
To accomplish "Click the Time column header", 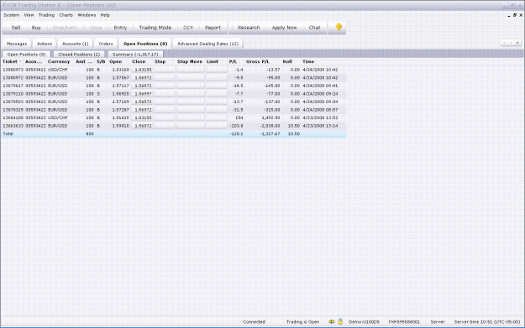I will (308, 61).
